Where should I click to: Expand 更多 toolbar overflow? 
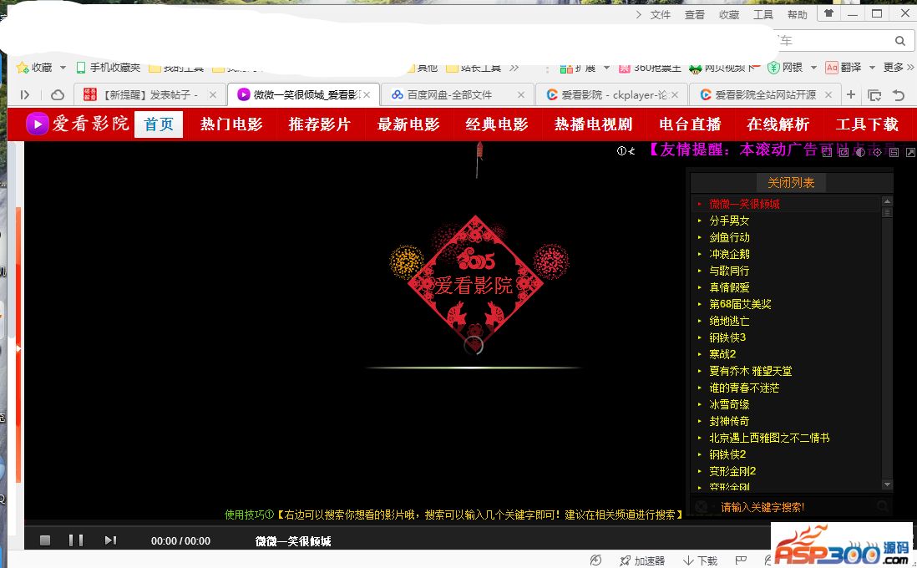click(x=899, y=68)
